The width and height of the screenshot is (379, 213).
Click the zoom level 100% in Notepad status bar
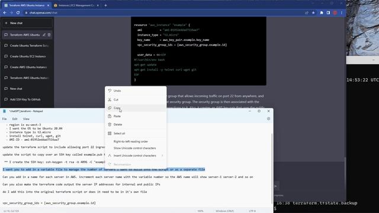[x=200, y=211]
